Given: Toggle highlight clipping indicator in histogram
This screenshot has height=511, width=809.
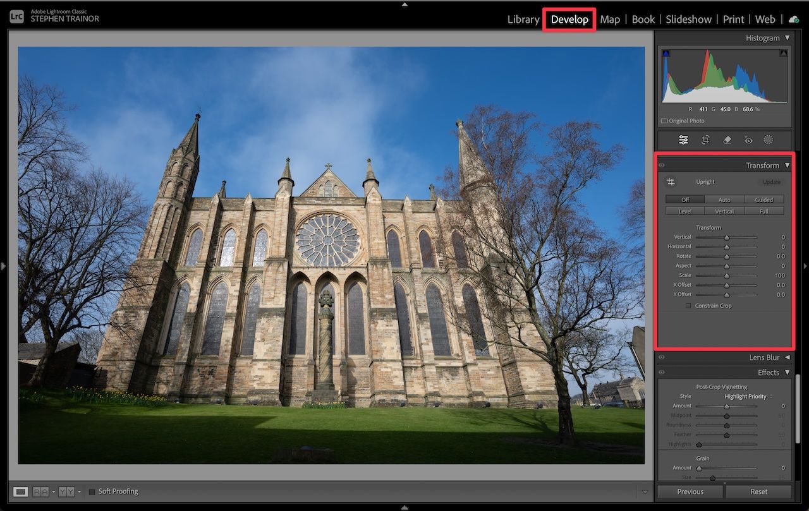Looking at the screenshot, I should (x=784, y=54).
